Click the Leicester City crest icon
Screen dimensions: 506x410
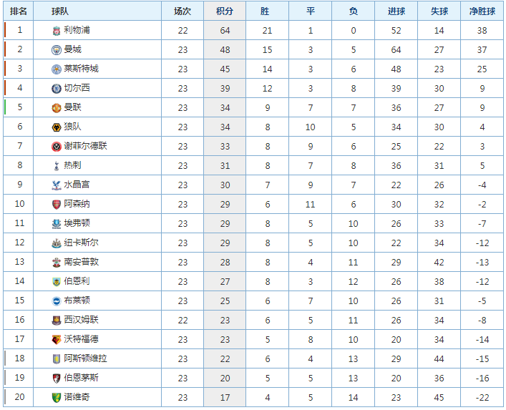point(57,69)
